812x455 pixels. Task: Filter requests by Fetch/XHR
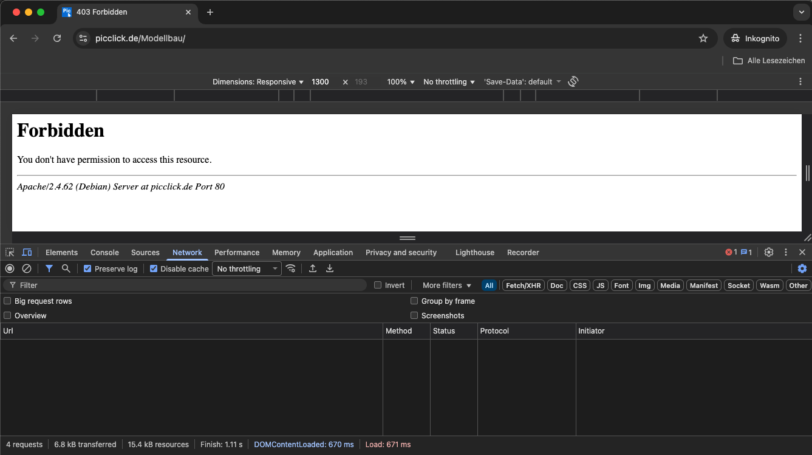pos(523,286)
